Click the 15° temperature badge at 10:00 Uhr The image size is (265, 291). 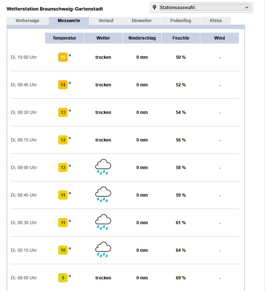tap(63, 57)
